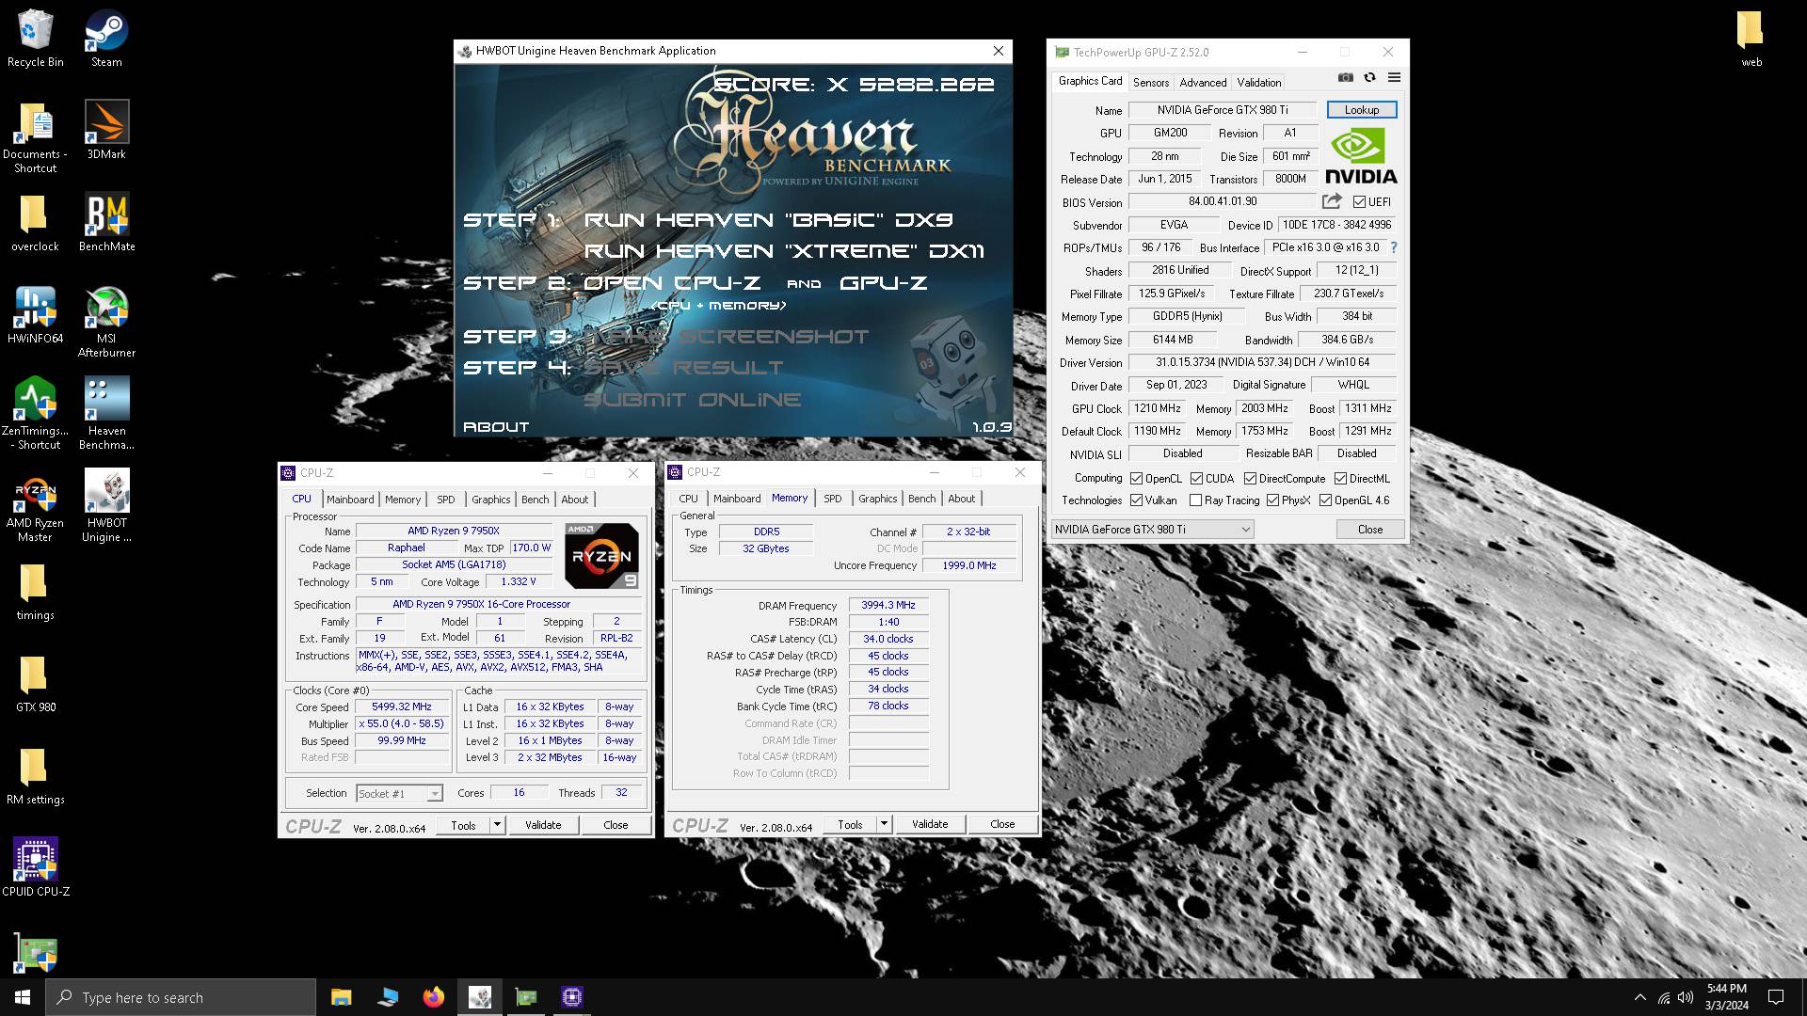
Task: Toggle the UEFI checkbox in GPU-Z
Action: click(x=1359, y=202)
